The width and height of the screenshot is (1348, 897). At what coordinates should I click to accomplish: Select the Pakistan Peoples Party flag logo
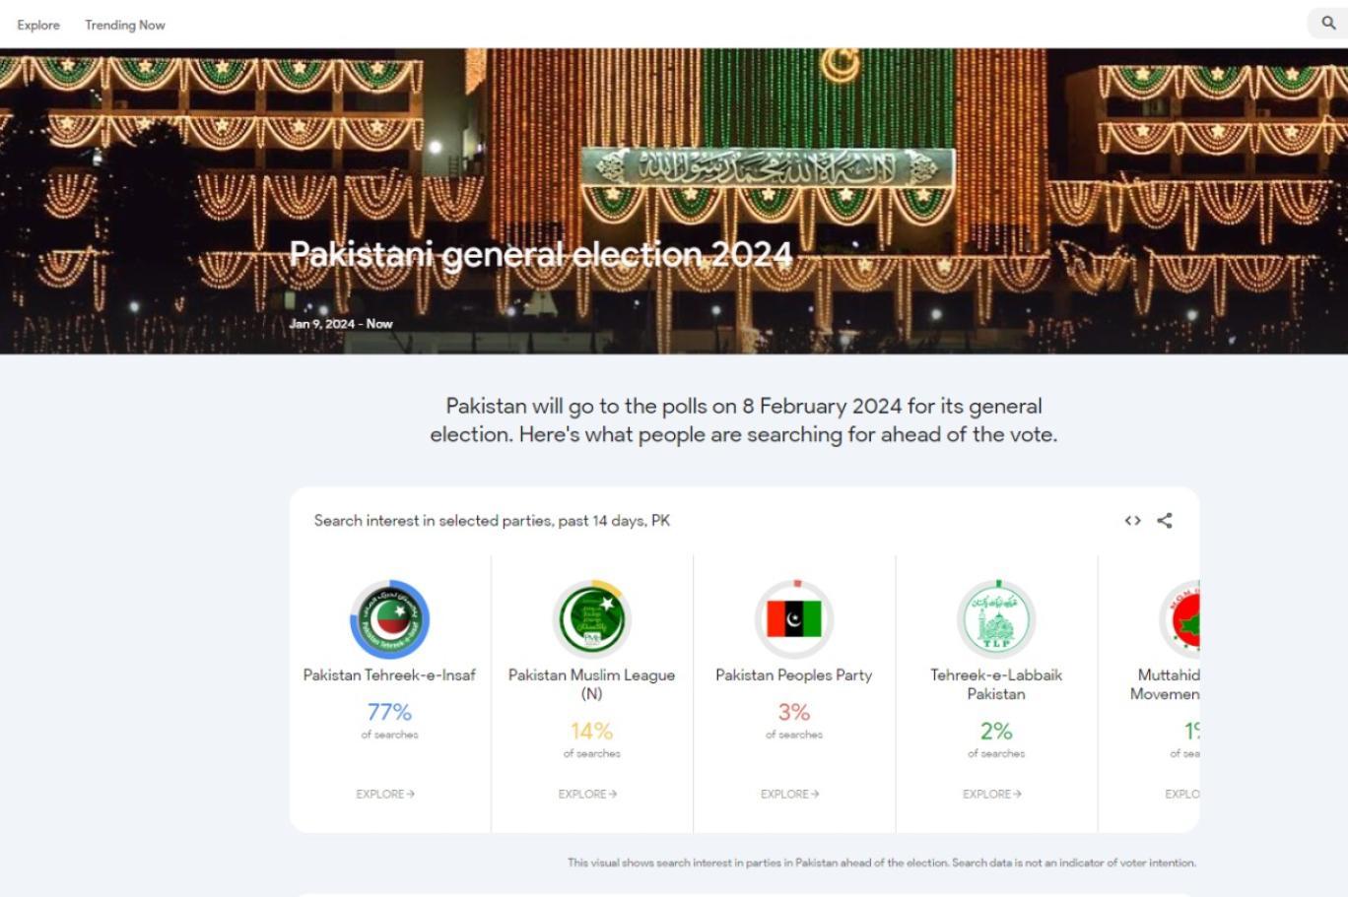[793, 619]
